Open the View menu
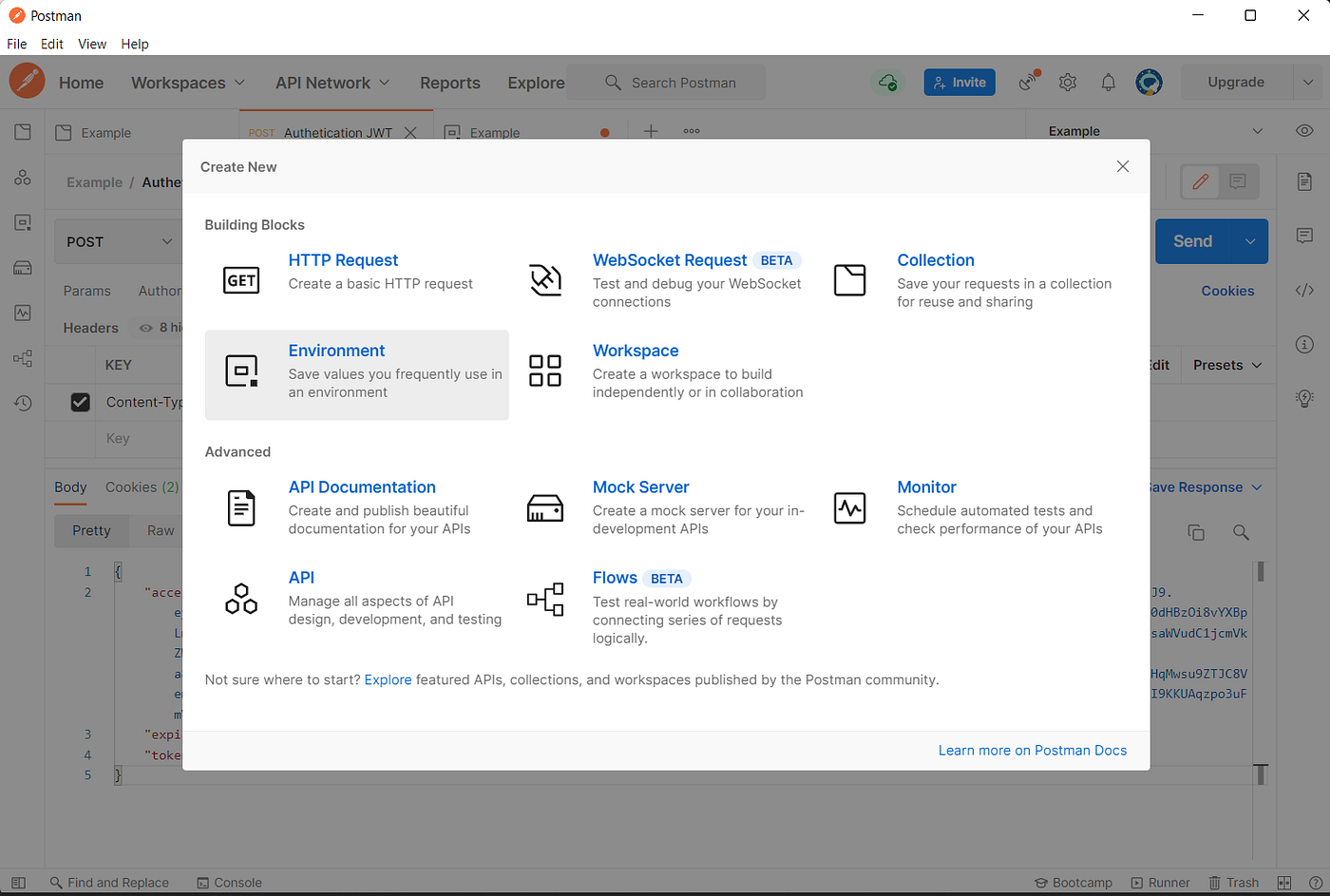This screenshot has width=1330, height=896. click(x=92, y=44)
